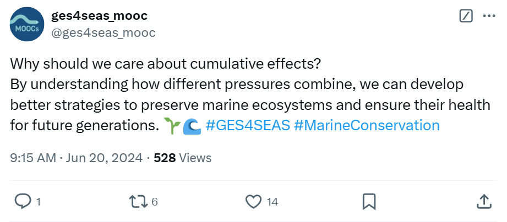Repost this tweet using the retweet icon
This screenshot has height=222, width=507.
[138, 202]
